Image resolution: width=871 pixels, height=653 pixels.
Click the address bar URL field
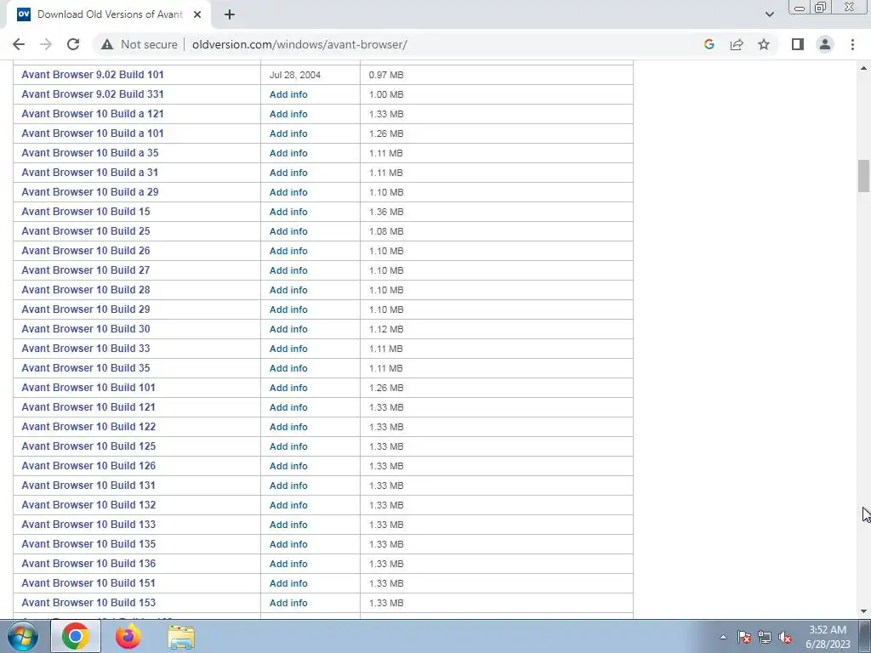[x=299, y=44]
